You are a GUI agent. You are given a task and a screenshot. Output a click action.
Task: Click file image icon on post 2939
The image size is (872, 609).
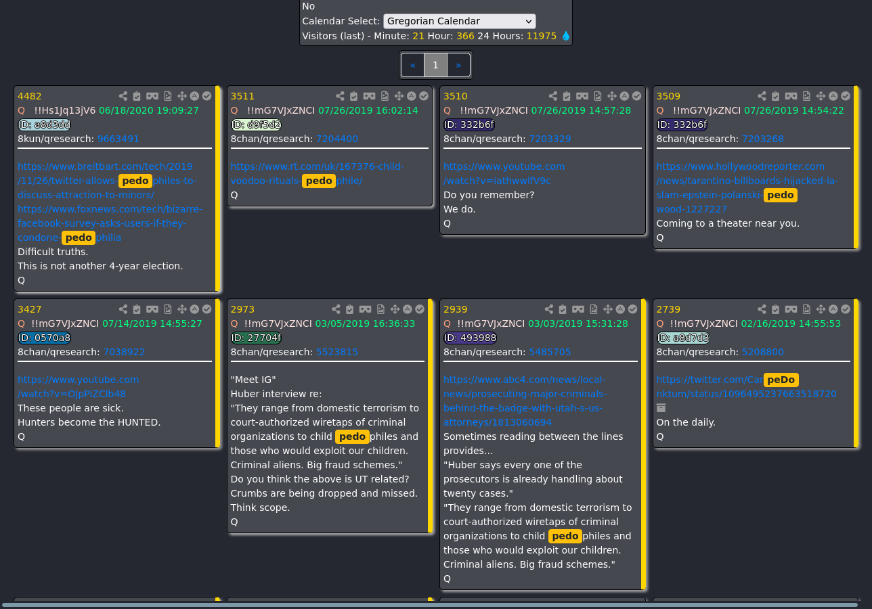594,309
